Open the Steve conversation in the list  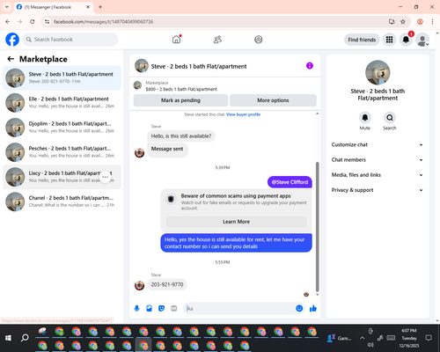(62, 77)
